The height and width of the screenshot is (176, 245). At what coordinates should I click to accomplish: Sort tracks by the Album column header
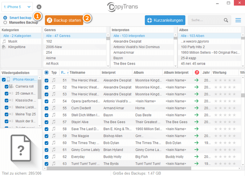click(147, 73)
